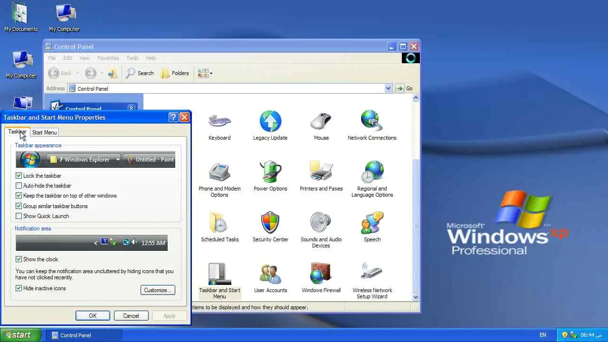This screenshot has height=342, width=608.
Task: Click the Back toolbar button
Action: click(60, 73)
